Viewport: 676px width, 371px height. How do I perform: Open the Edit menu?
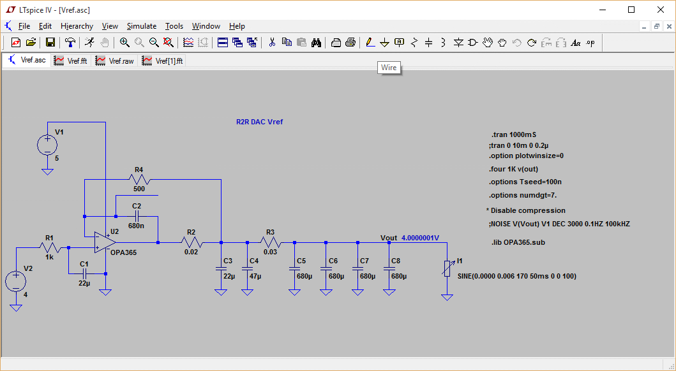click(45, 26)
